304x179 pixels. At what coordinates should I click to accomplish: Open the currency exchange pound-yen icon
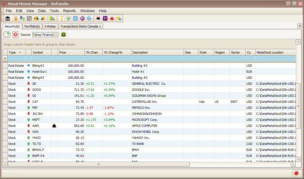(x=22, y=18)
